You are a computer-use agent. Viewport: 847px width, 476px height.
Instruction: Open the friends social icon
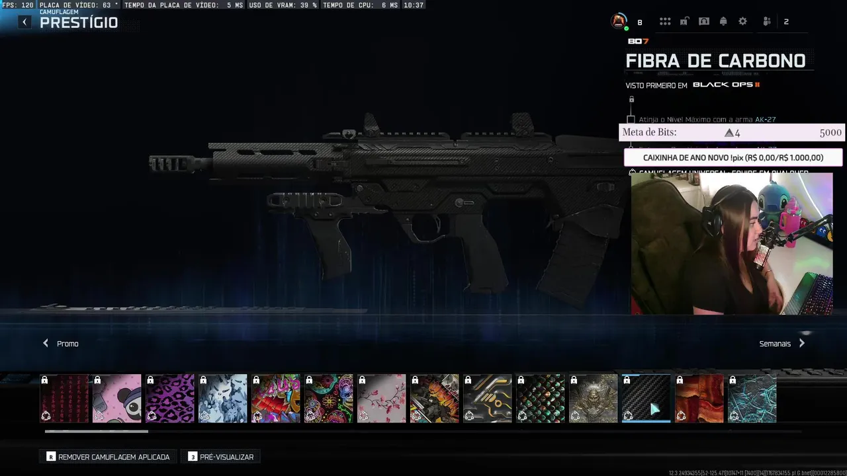coord(767,21)
